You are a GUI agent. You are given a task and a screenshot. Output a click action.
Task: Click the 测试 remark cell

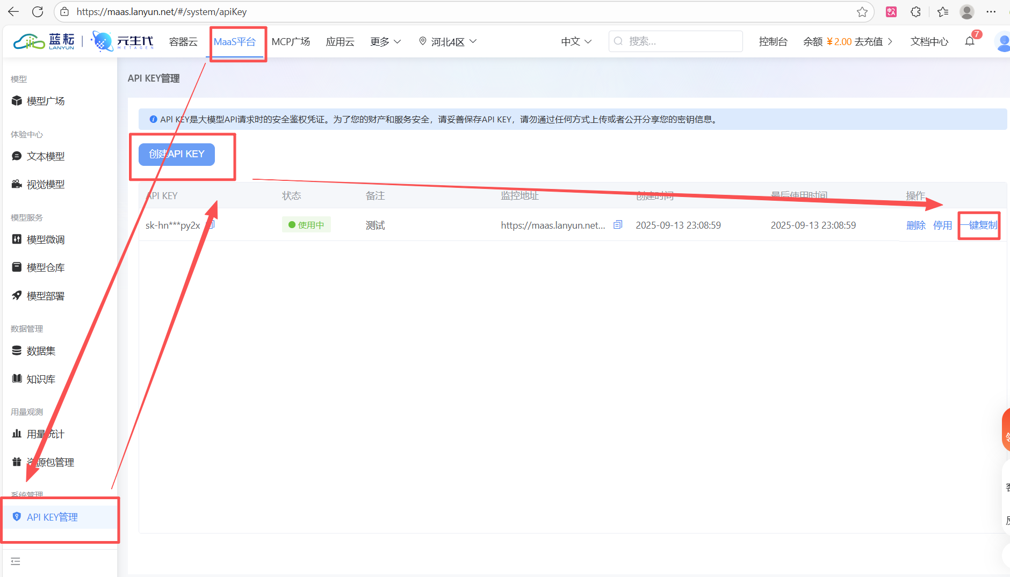[x=375, y=225]
